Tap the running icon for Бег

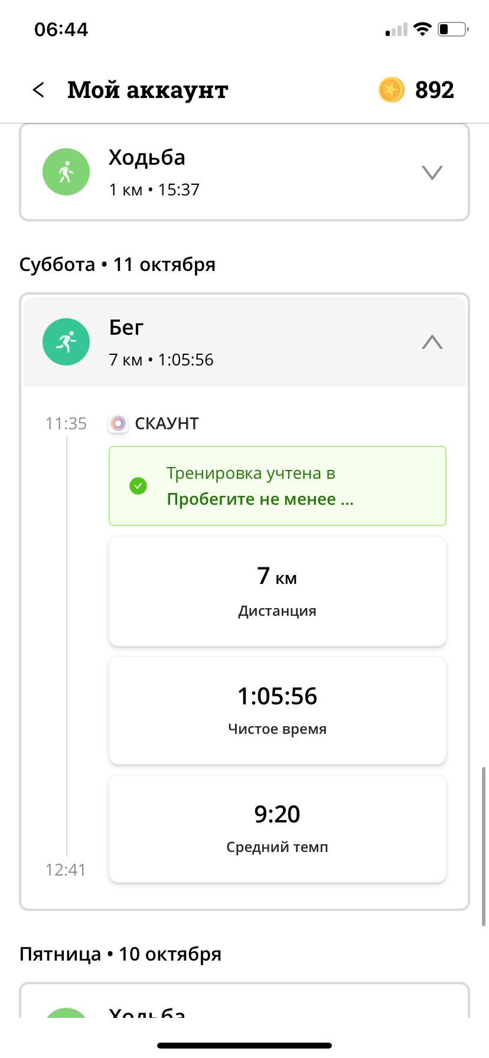66,342
